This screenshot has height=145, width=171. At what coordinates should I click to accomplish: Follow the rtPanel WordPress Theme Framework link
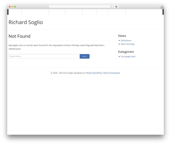pyautogui.click(x=103, y=73)
